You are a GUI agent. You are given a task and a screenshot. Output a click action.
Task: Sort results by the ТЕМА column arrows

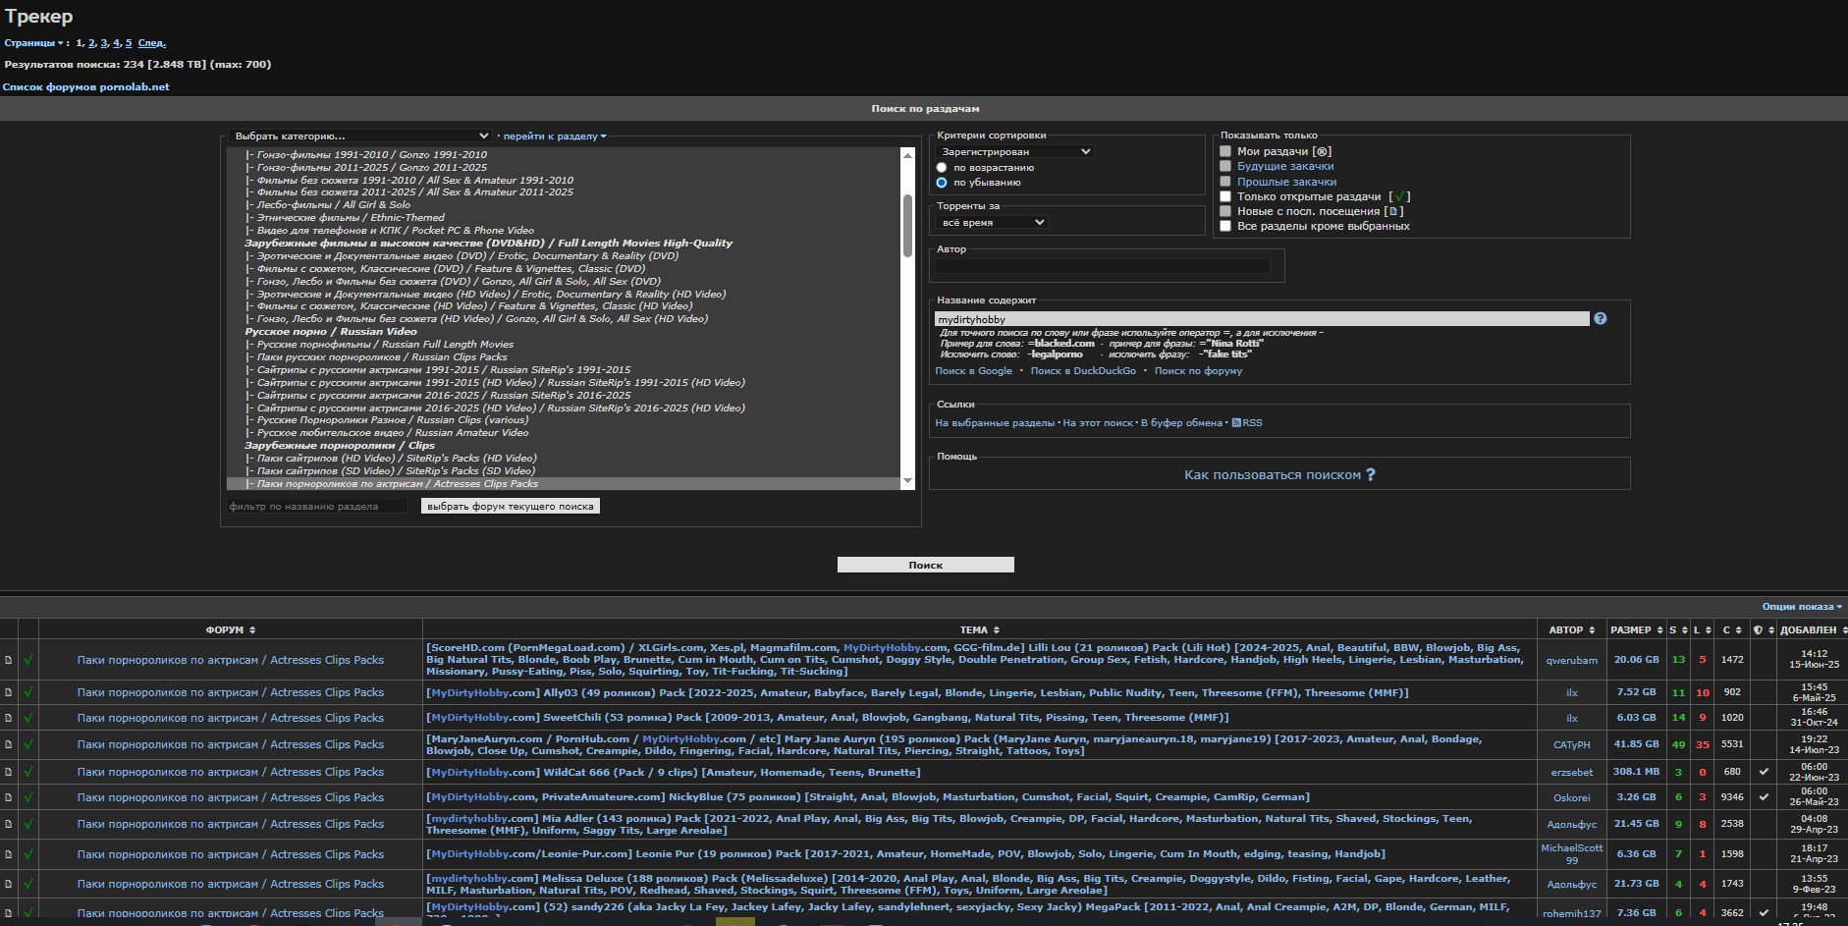996,630
